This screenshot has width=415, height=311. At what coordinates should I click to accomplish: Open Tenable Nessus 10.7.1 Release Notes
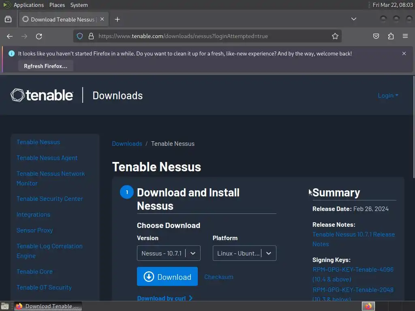[353, 239]
